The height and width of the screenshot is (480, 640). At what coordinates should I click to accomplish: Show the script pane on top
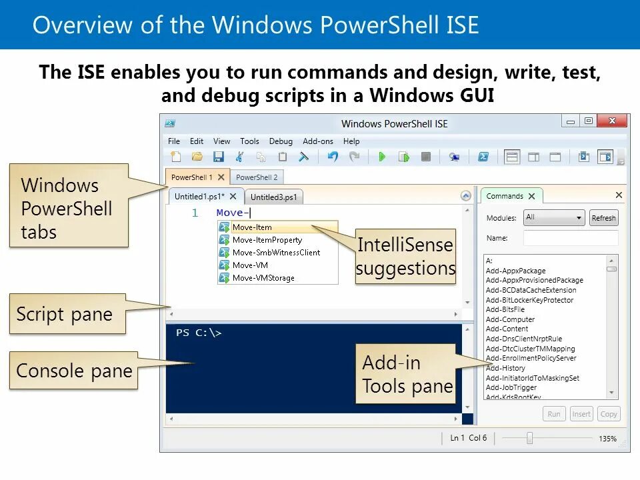click(512, 157)
